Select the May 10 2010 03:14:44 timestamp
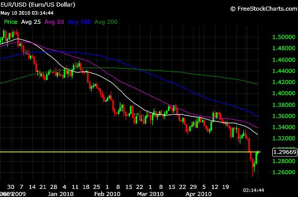Viewport: 298px width, 197px height. pyautogui.click(x=27, y=13)
